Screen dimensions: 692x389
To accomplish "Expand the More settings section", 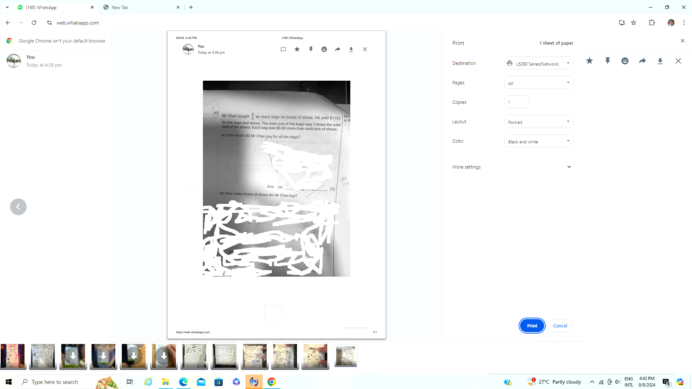I will (x=512, y=167).
